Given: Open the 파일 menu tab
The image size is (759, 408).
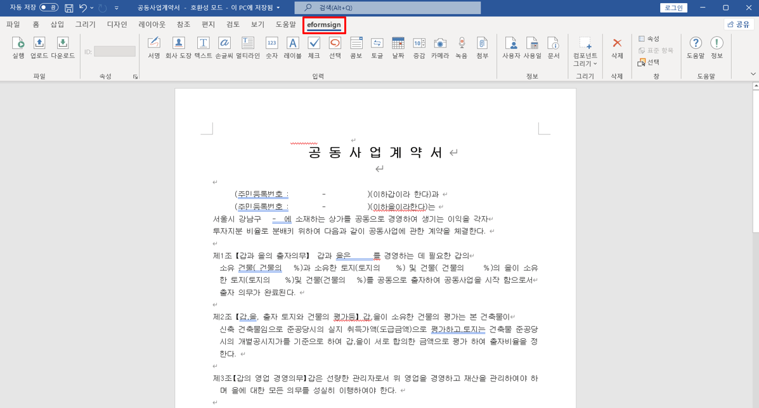Looking at the screenshot, I should pos(13,25).
